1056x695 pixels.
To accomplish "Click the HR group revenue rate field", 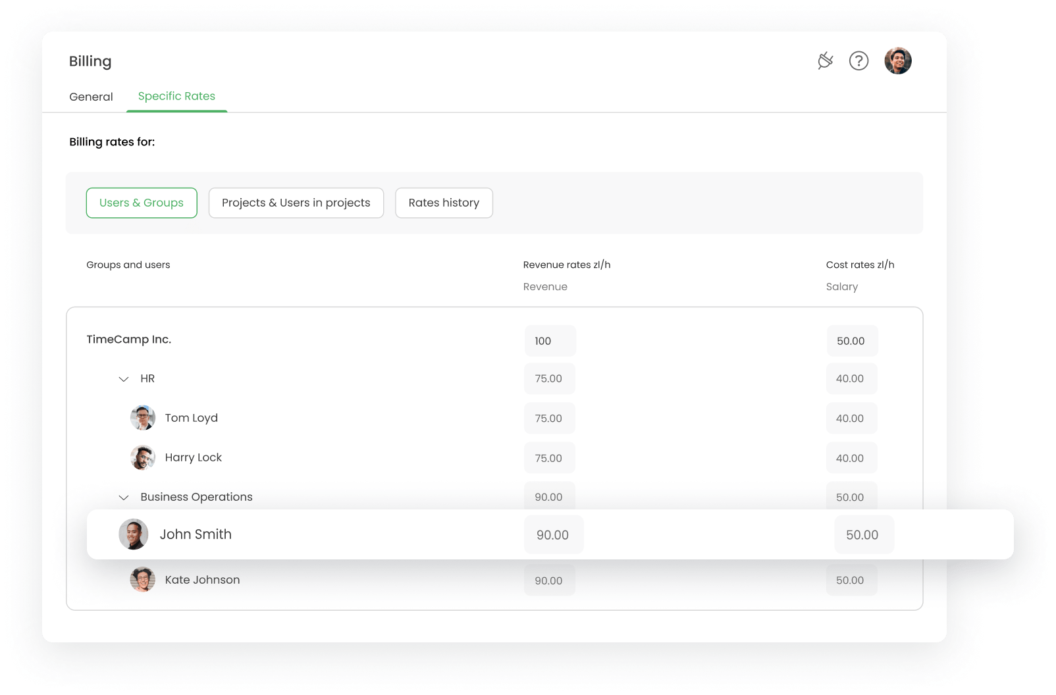I will pyautogui.click(x=549, y=379).
